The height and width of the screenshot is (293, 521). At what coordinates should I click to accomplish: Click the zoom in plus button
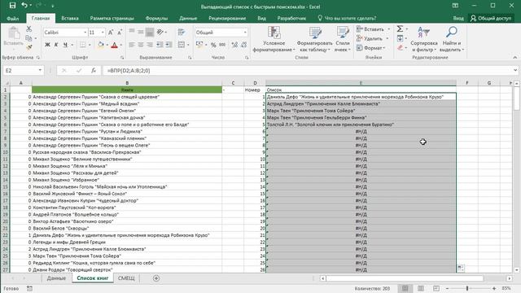[x=494, y=288]
